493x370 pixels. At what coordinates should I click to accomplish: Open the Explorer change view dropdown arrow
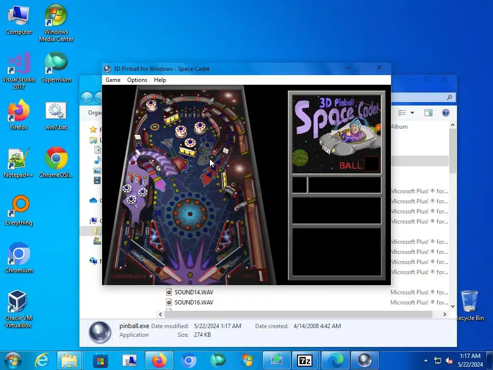click(412, 113)
